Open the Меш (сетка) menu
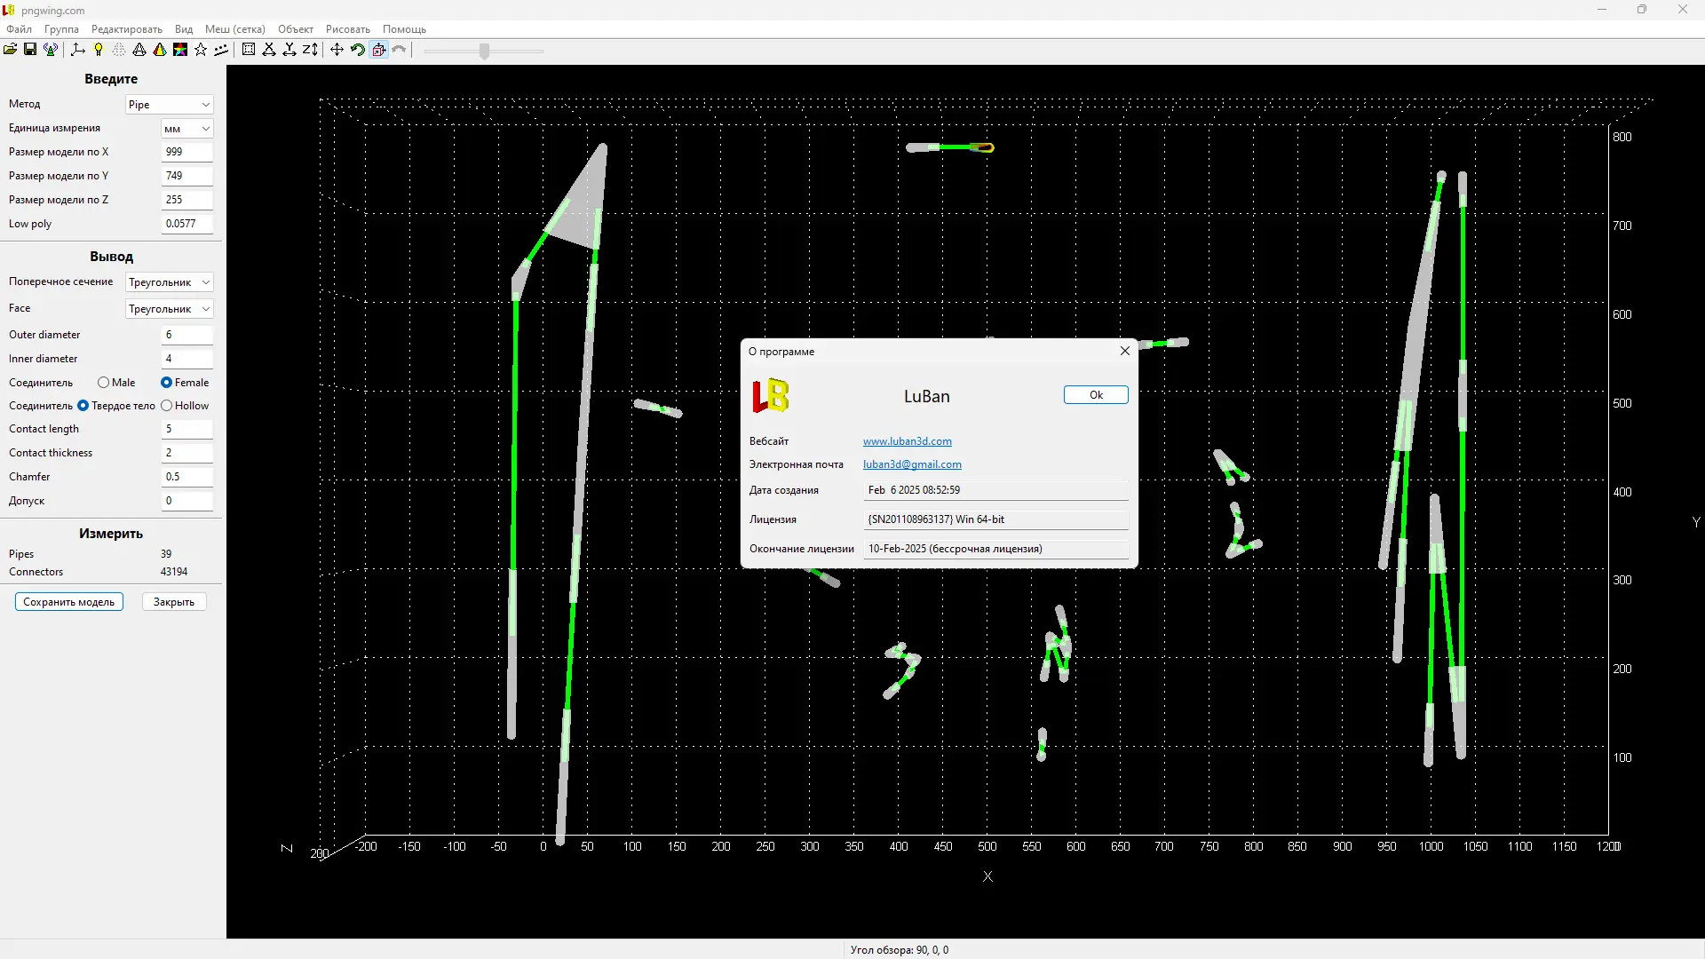The image size is (1705, 959). tap(234, 29)
